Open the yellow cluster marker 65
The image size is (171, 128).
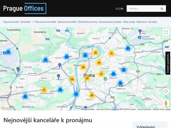(x=83, y=67)
